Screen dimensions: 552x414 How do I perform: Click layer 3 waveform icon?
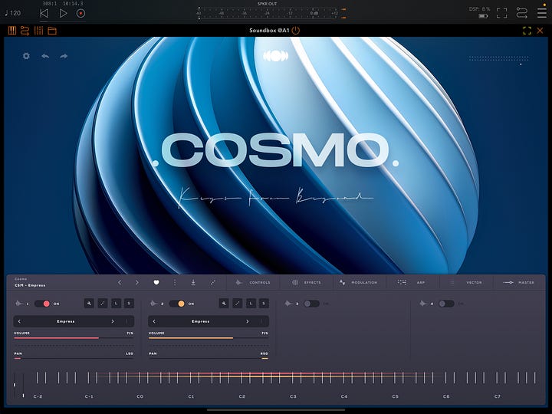click(x=288, y=304)
